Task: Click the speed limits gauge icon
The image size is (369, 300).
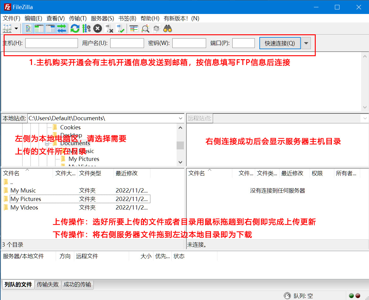Action: (287, 295)
